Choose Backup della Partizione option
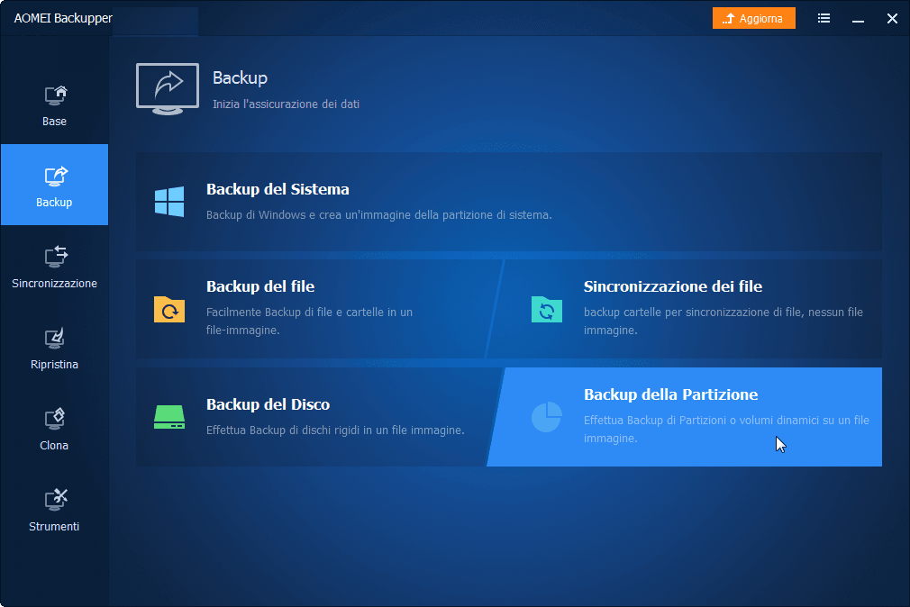This screenshot has width=910, height=607. (x=685, y=417)
